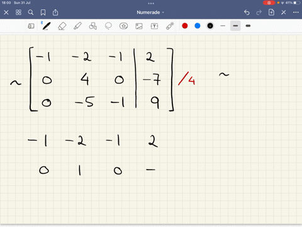302x227 pixels.
Task: Toggle the read-only mode icon
Action: 31,26
